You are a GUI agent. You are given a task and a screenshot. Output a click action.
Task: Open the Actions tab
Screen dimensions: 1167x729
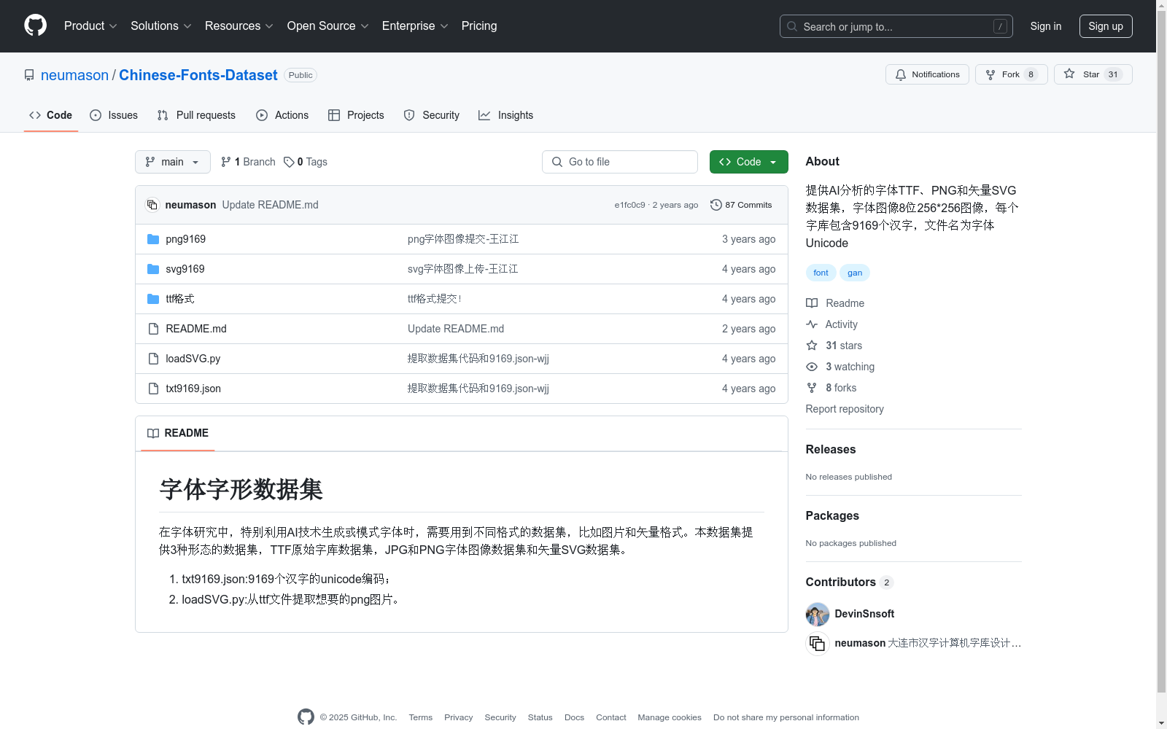click(x=282, y=115)
